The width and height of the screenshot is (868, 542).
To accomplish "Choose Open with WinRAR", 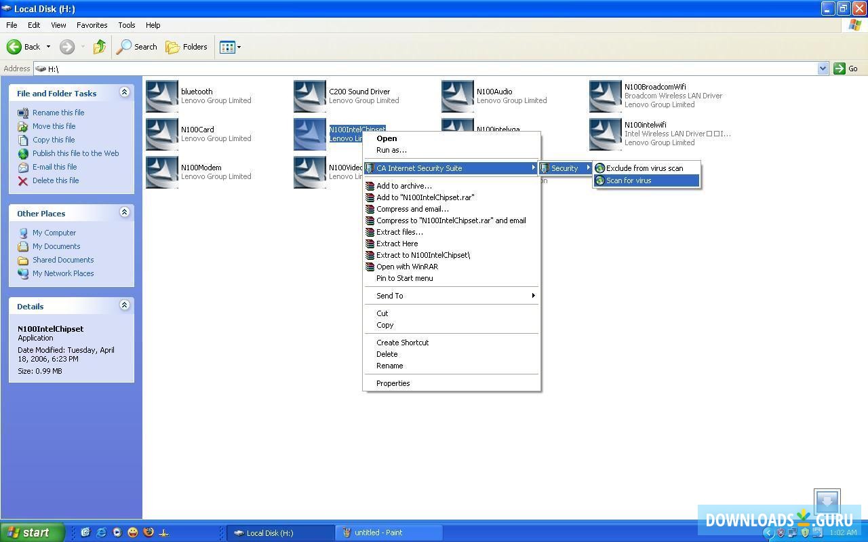I will 452,267.
